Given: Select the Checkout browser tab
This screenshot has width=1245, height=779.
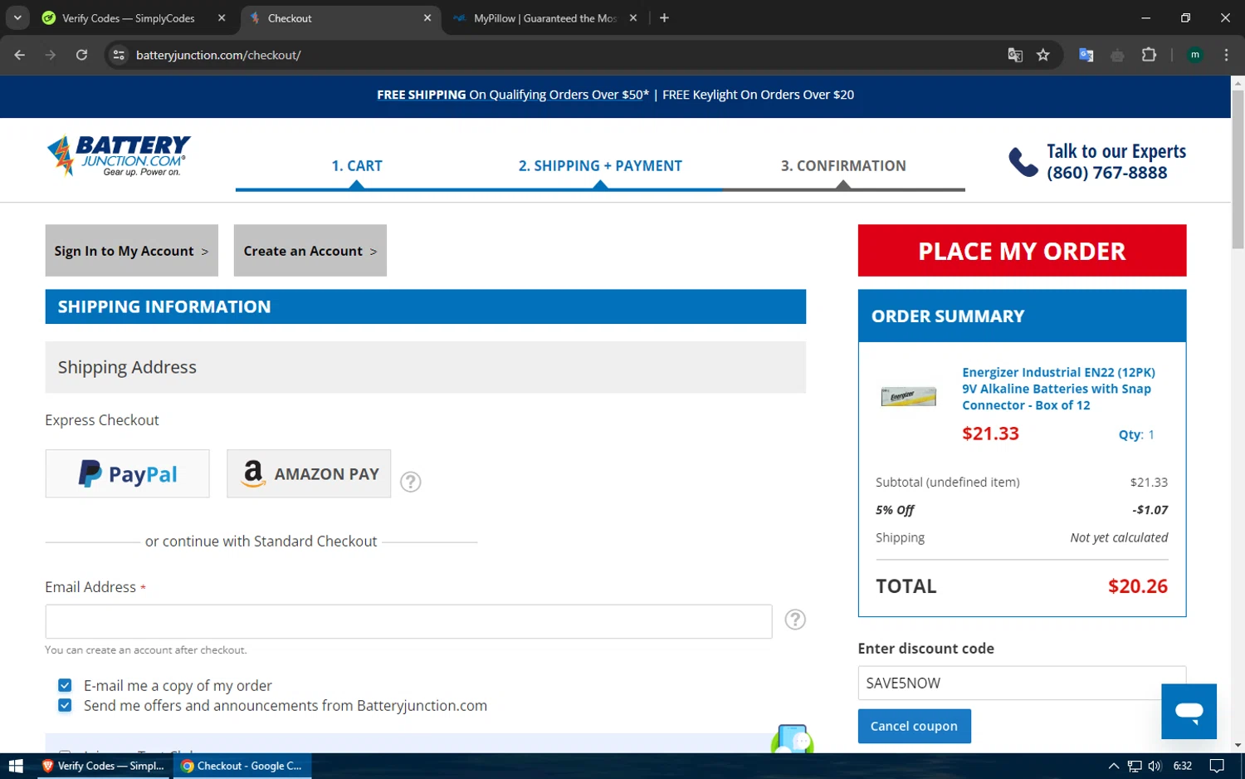Looking at the screenshot, I should tap(340, 17).
